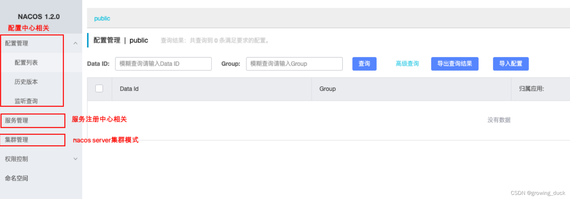Expand the 权限控制 menu chevron
570x199 pixels.
click(75, 159)
